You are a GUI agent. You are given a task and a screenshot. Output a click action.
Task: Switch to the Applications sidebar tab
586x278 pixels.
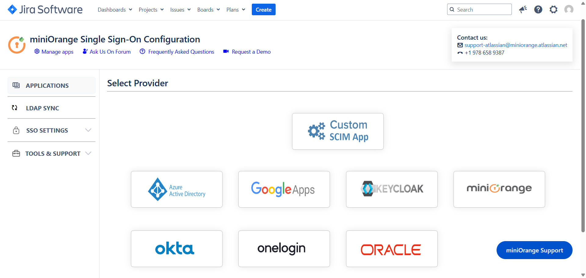pyautogui.click(x=47, y=86)
